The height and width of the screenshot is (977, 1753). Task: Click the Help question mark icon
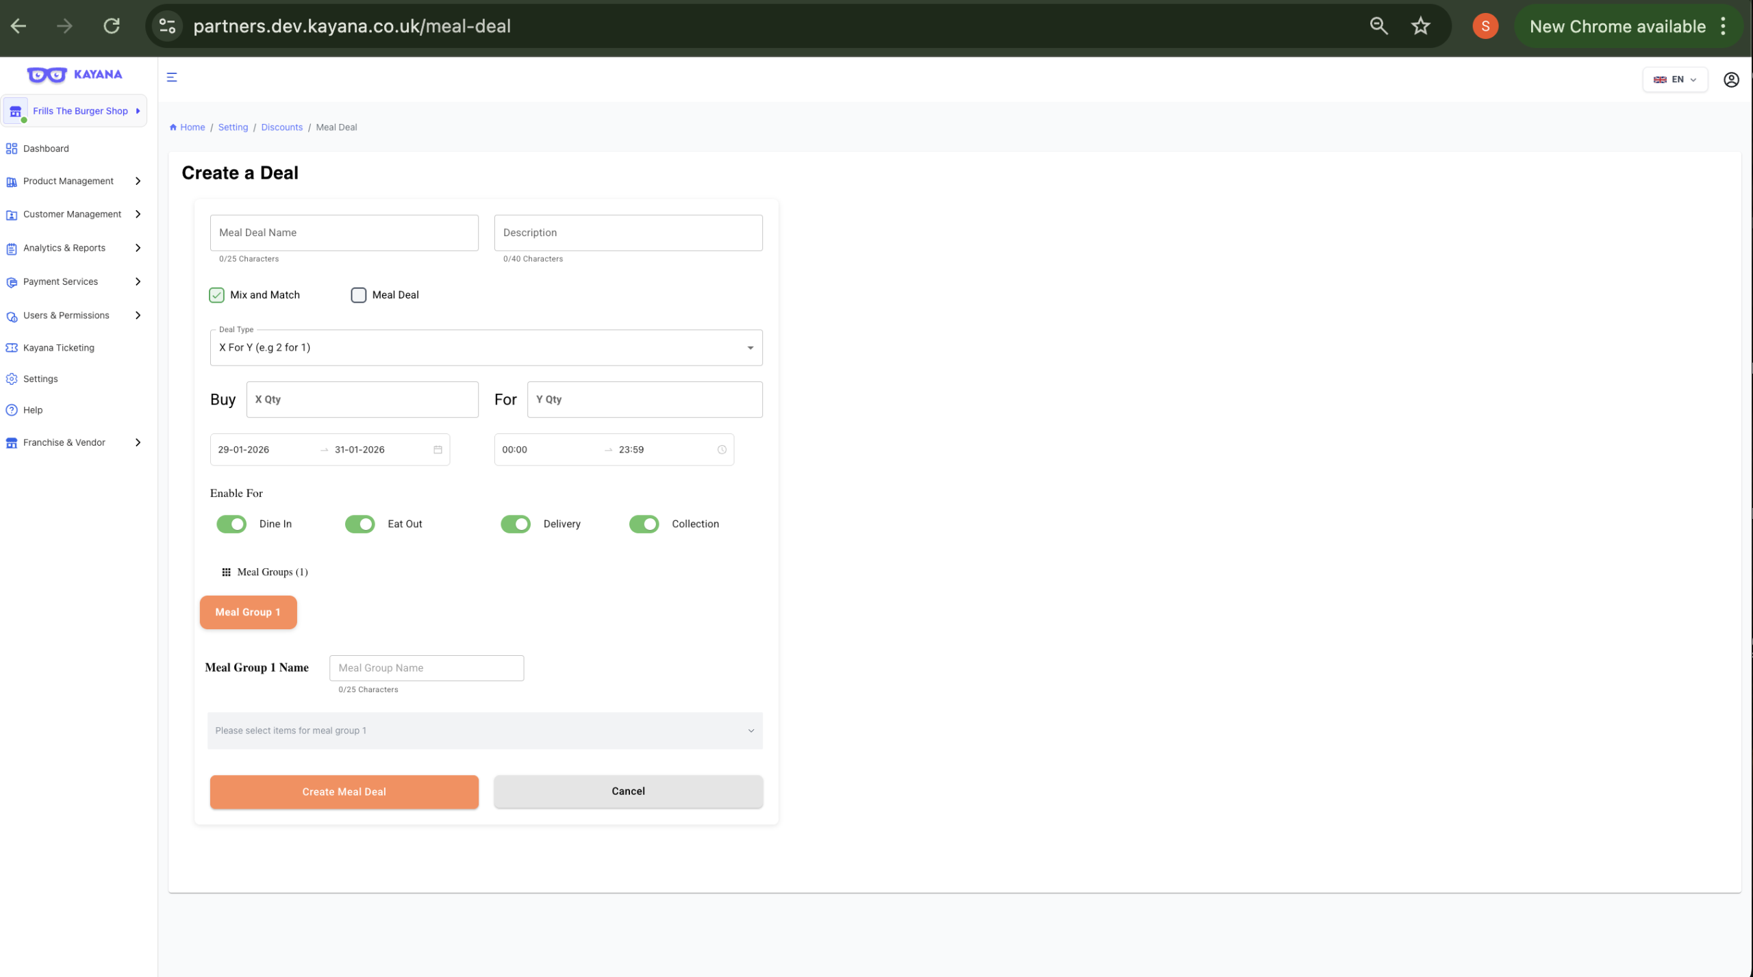coord(12,410)
